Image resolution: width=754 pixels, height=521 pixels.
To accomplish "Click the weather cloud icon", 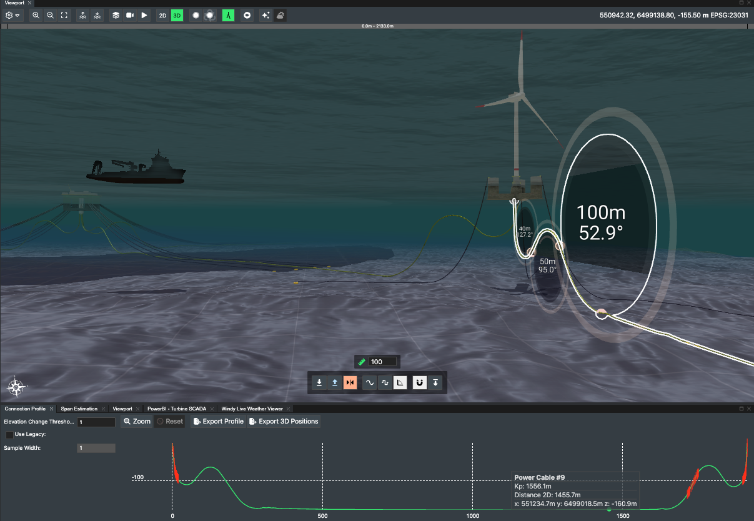I will pos(280,15).
